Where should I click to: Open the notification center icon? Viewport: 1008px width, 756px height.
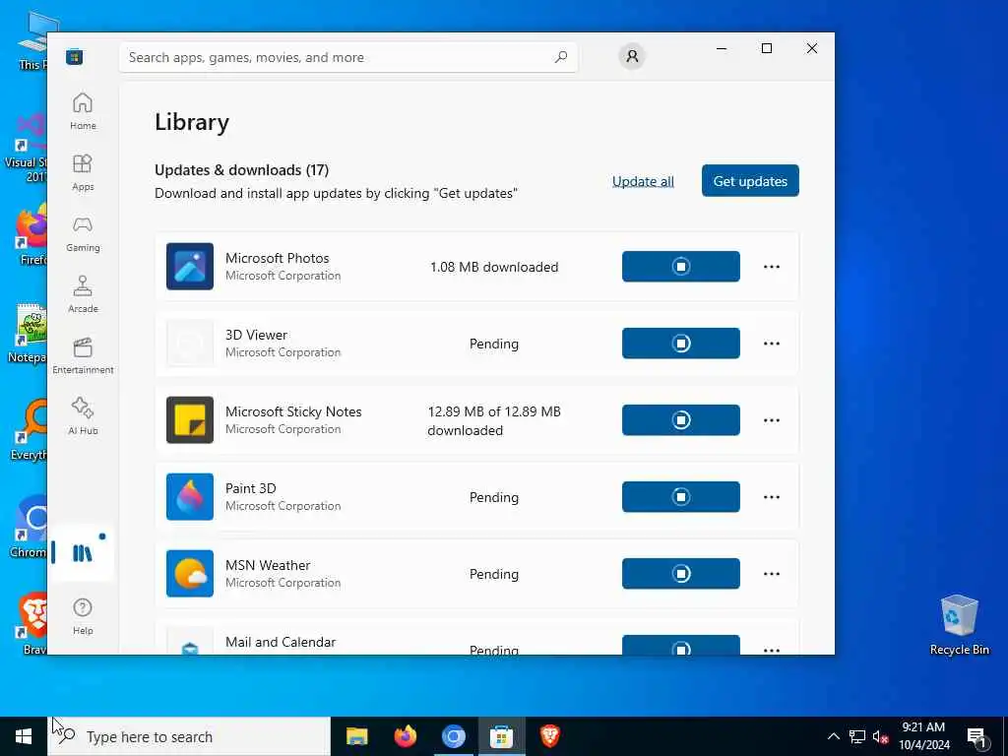pyautogui.click(x=977, y=737)
